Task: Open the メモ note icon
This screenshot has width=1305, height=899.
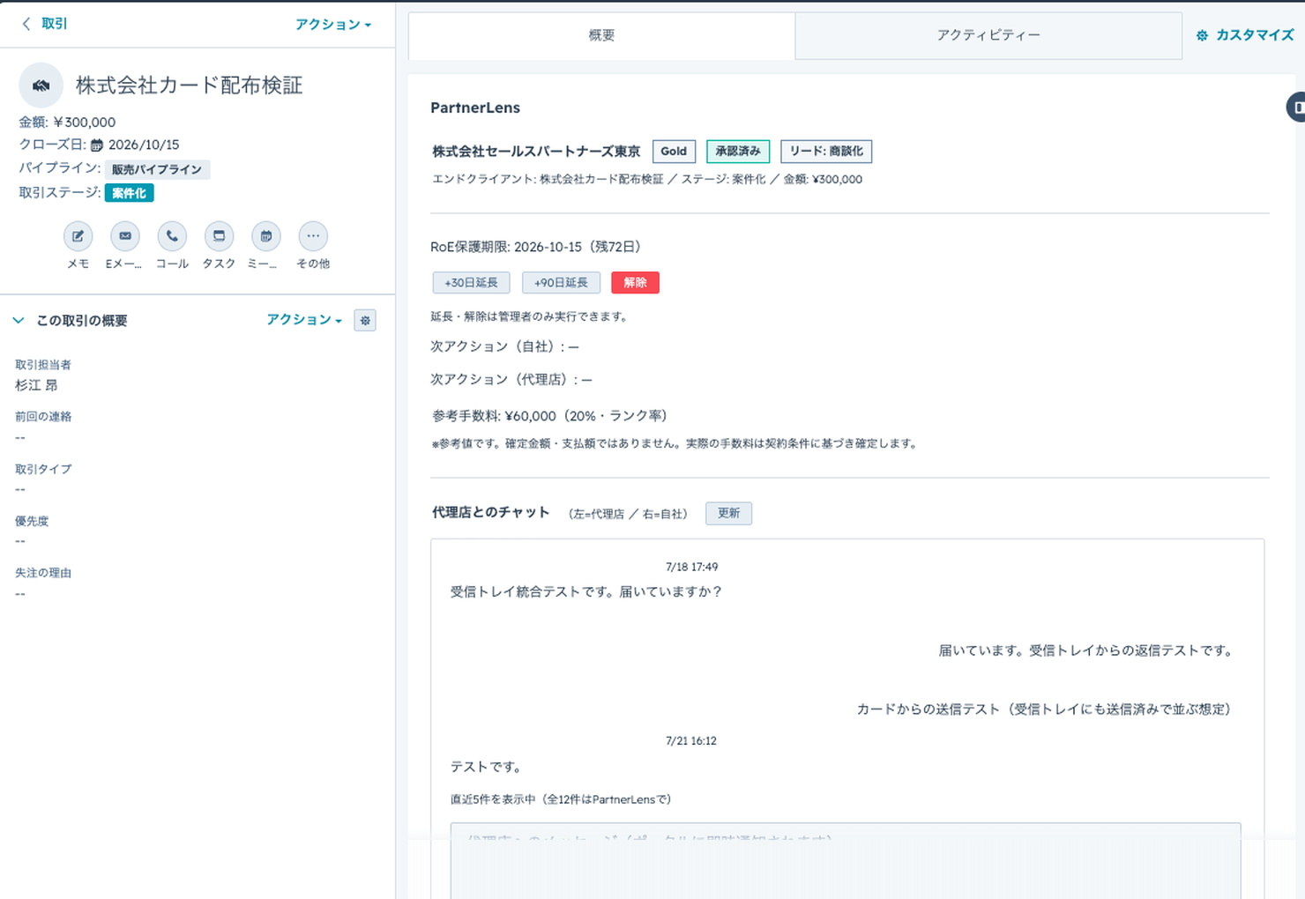Action: (x=78, y=236)
